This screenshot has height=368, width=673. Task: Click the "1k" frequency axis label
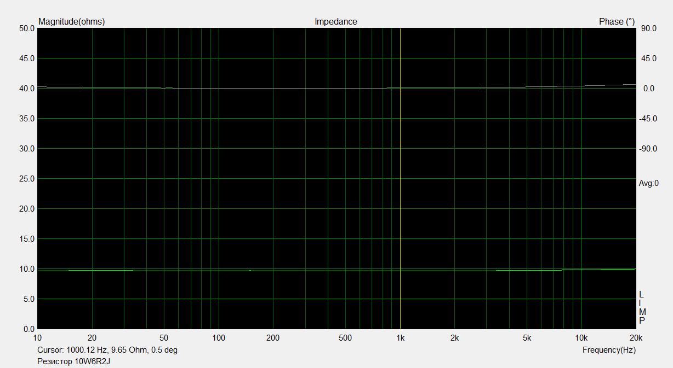[x=400, y=338]
